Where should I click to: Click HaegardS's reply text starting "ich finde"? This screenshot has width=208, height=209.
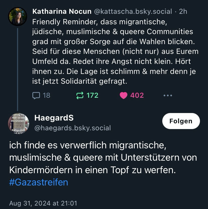tap(103, 158)
